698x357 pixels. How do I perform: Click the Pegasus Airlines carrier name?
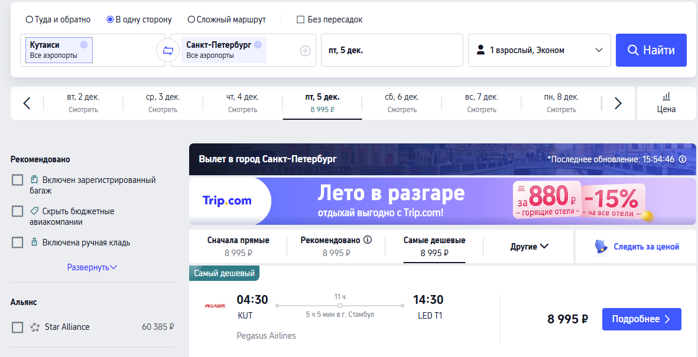(x=266, y=336)
